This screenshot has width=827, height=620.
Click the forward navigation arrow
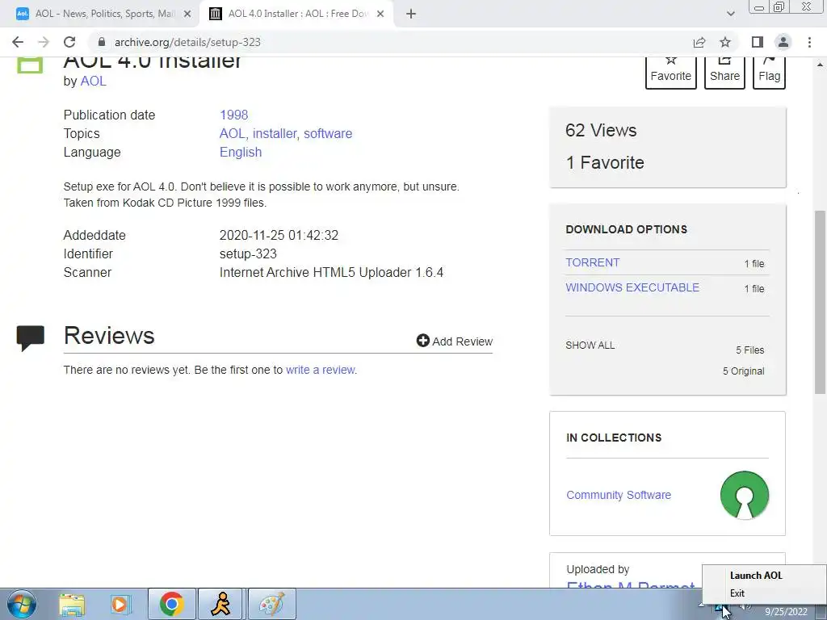point(44,42)
